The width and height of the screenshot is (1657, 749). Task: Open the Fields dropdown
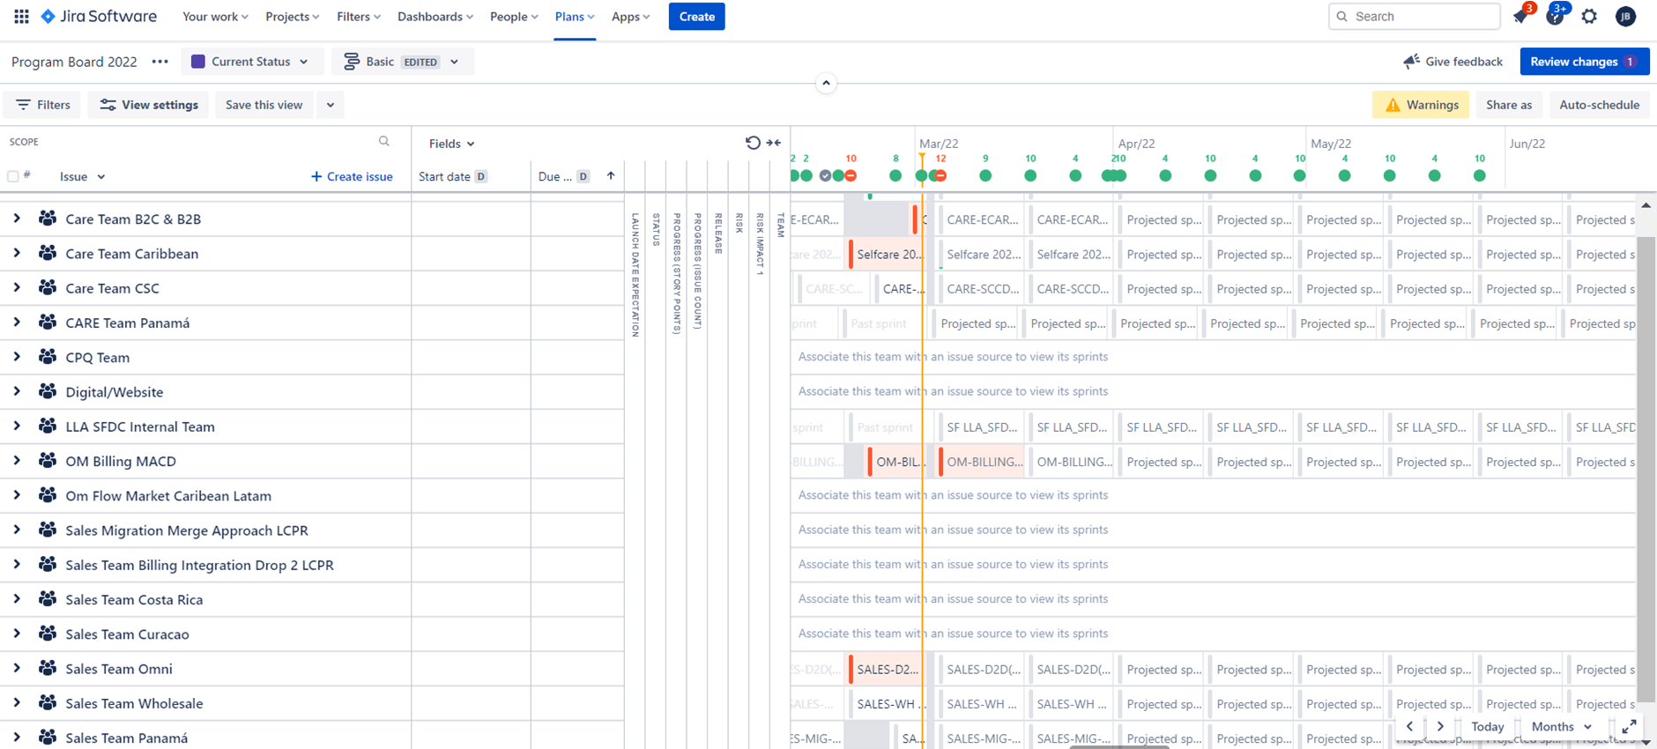click(451, 144)
